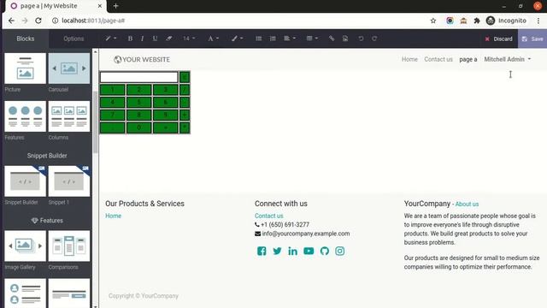Click the insert media image icon
547x308 pixels.
tap(345, 38)
